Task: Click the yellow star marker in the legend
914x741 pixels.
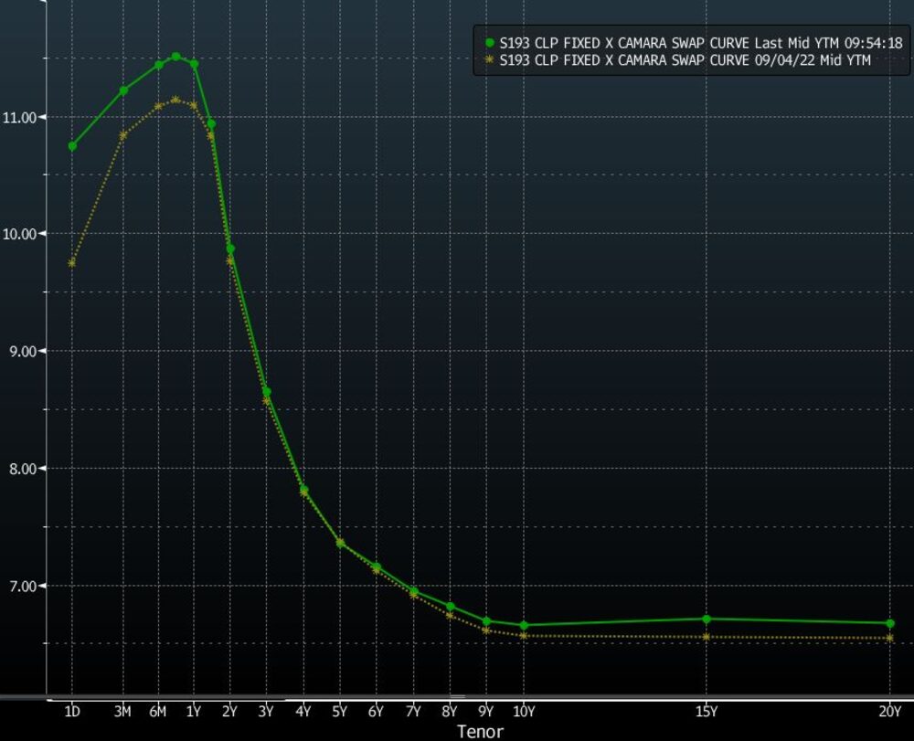Action: (x=489, y=59)
